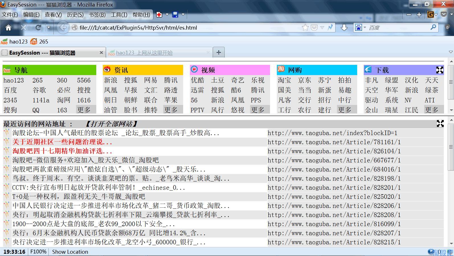This screenshot has width=454, height=256.
Task: Click the blue lightning icon in address bar
Action: [x=330, y=28]
